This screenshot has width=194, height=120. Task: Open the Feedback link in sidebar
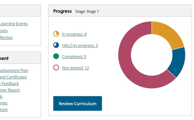tap(9, 84)
